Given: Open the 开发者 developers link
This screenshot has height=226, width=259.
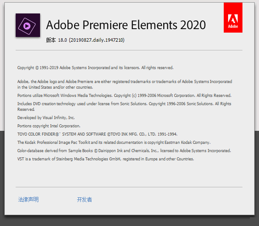Looking at the screenshot, I should click(x=84, y=199).
